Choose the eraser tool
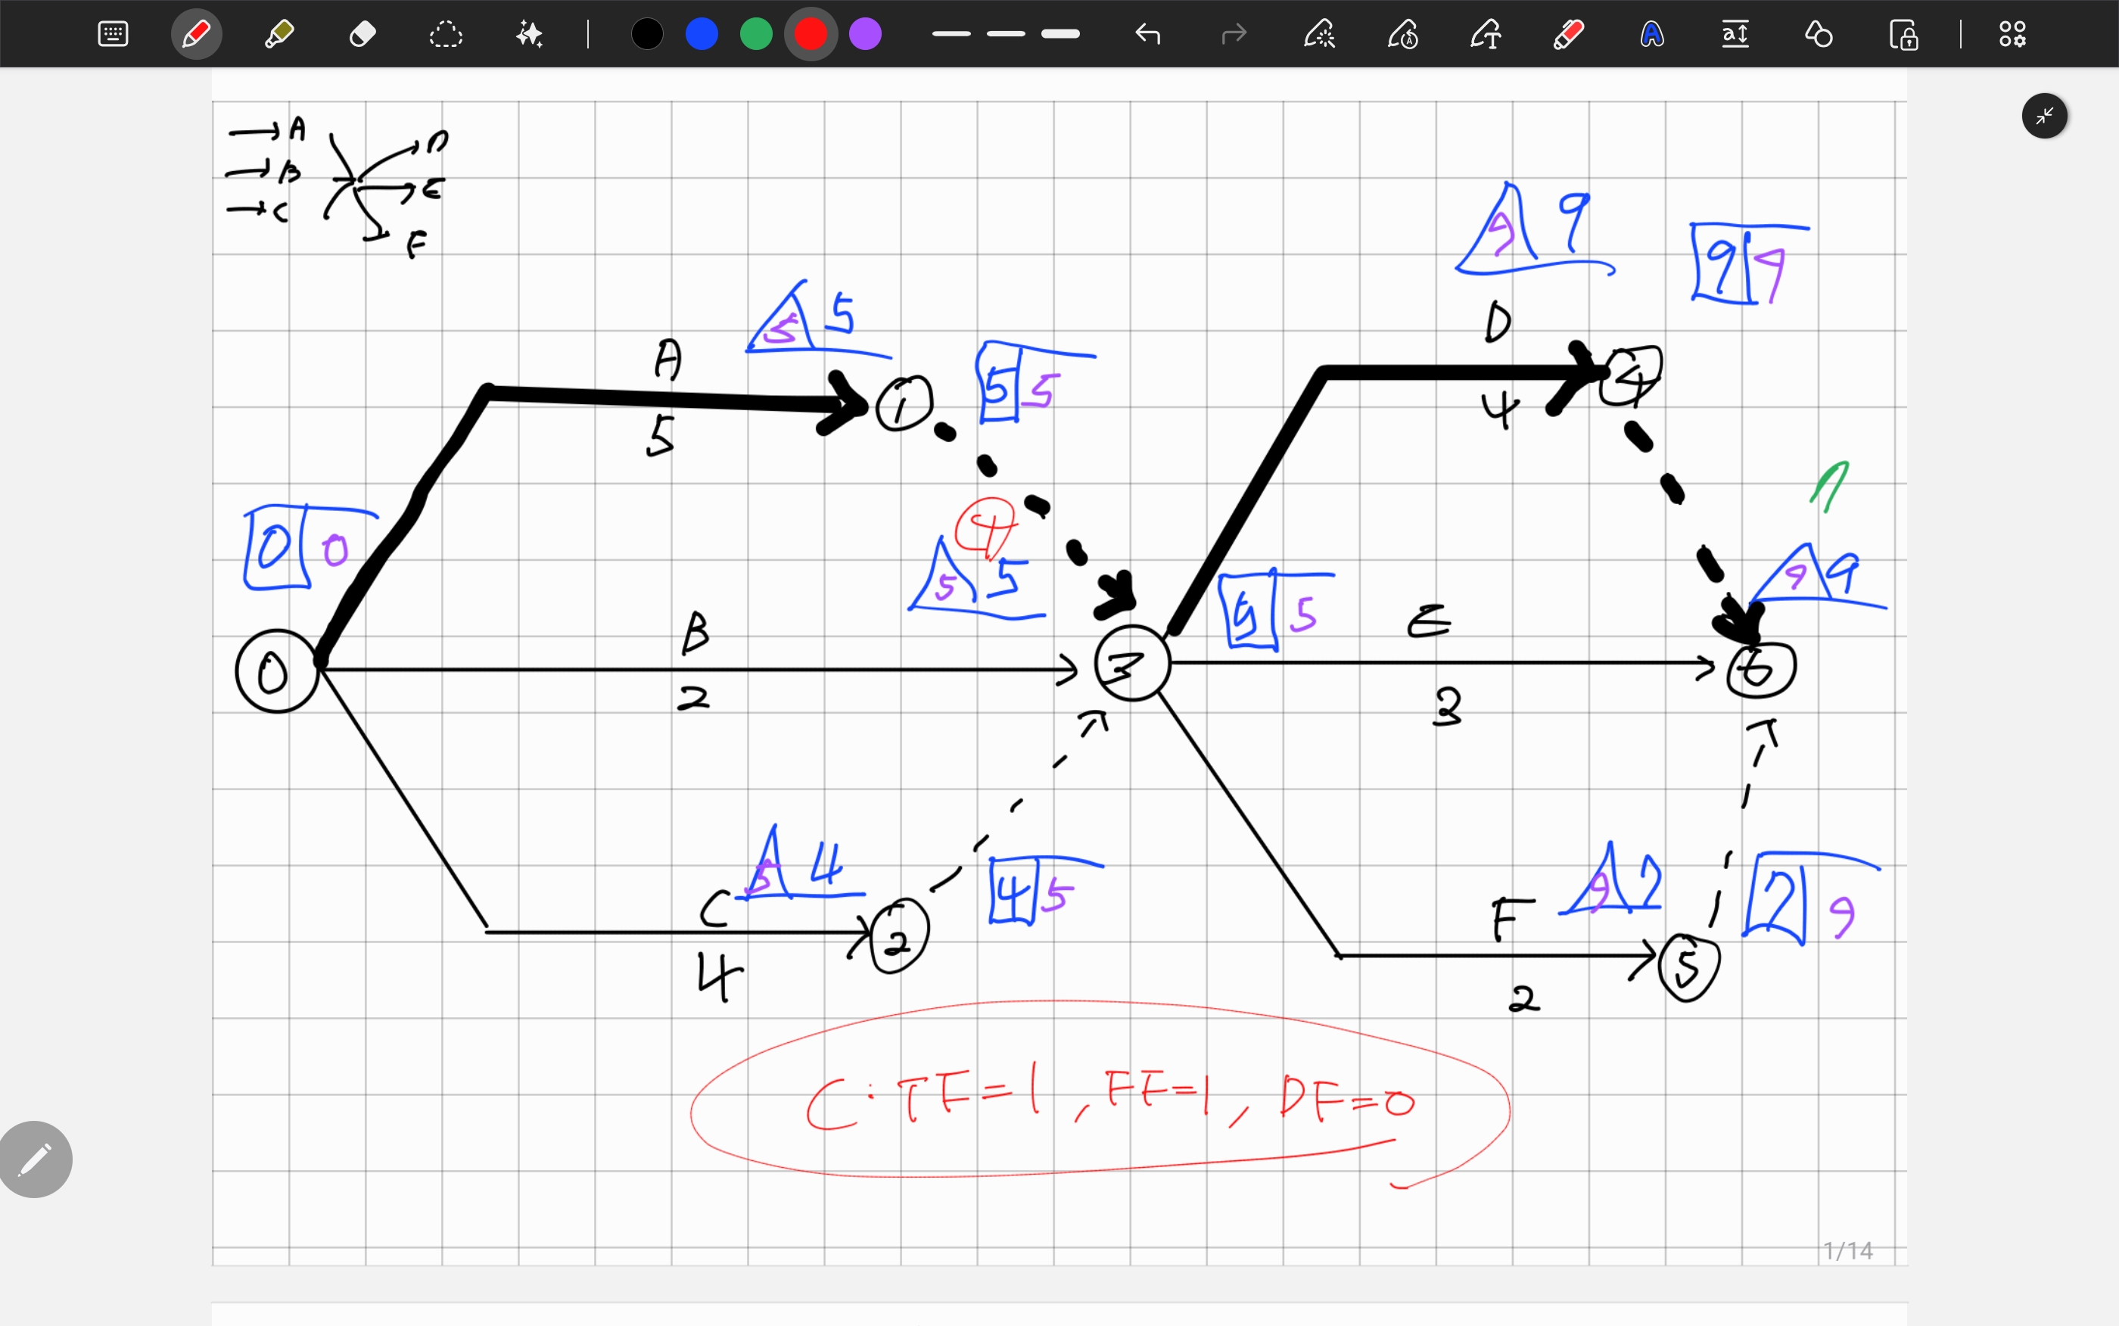 pyautogui.click(x=362, y=34)
